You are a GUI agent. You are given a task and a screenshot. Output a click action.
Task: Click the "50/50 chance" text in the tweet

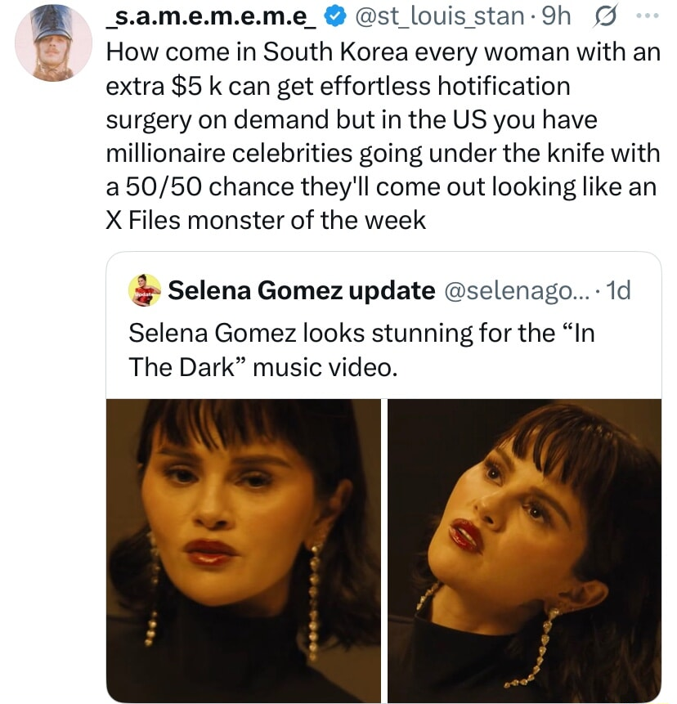coord(211,186)
